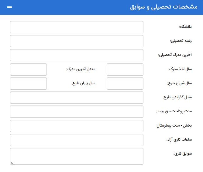Click the دانشگاه label text
The width and height of the screenshot is (203, 172).
tap(185, 27)
